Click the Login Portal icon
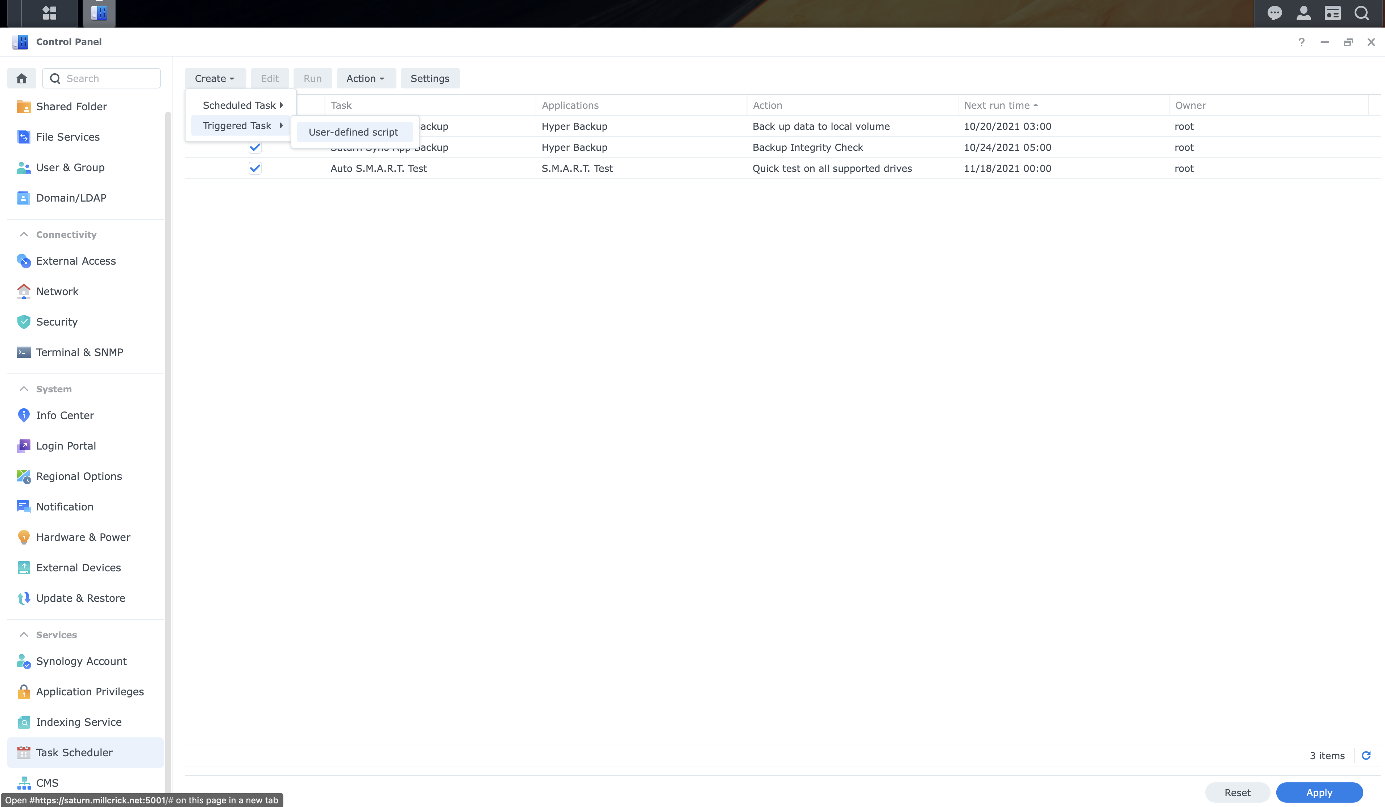1385x807 pixels. [x=24, y=445]
